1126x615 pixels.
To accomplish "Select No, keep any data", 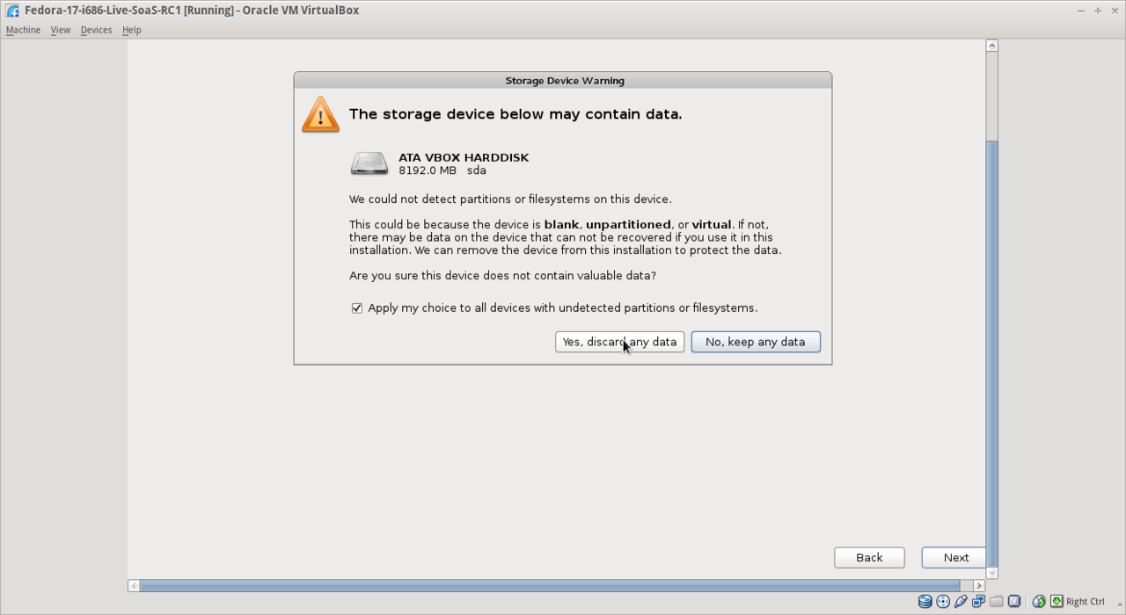I will [x=755, y=342].
